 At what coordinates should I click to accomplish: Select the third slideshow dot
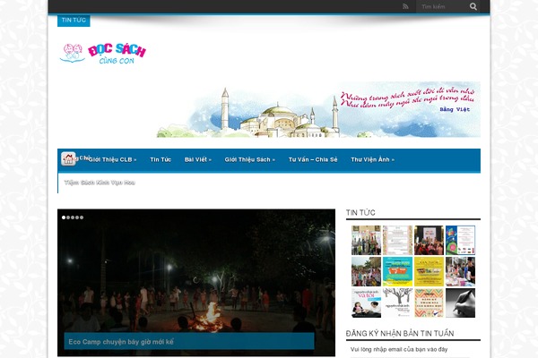(x=73, y=217)
